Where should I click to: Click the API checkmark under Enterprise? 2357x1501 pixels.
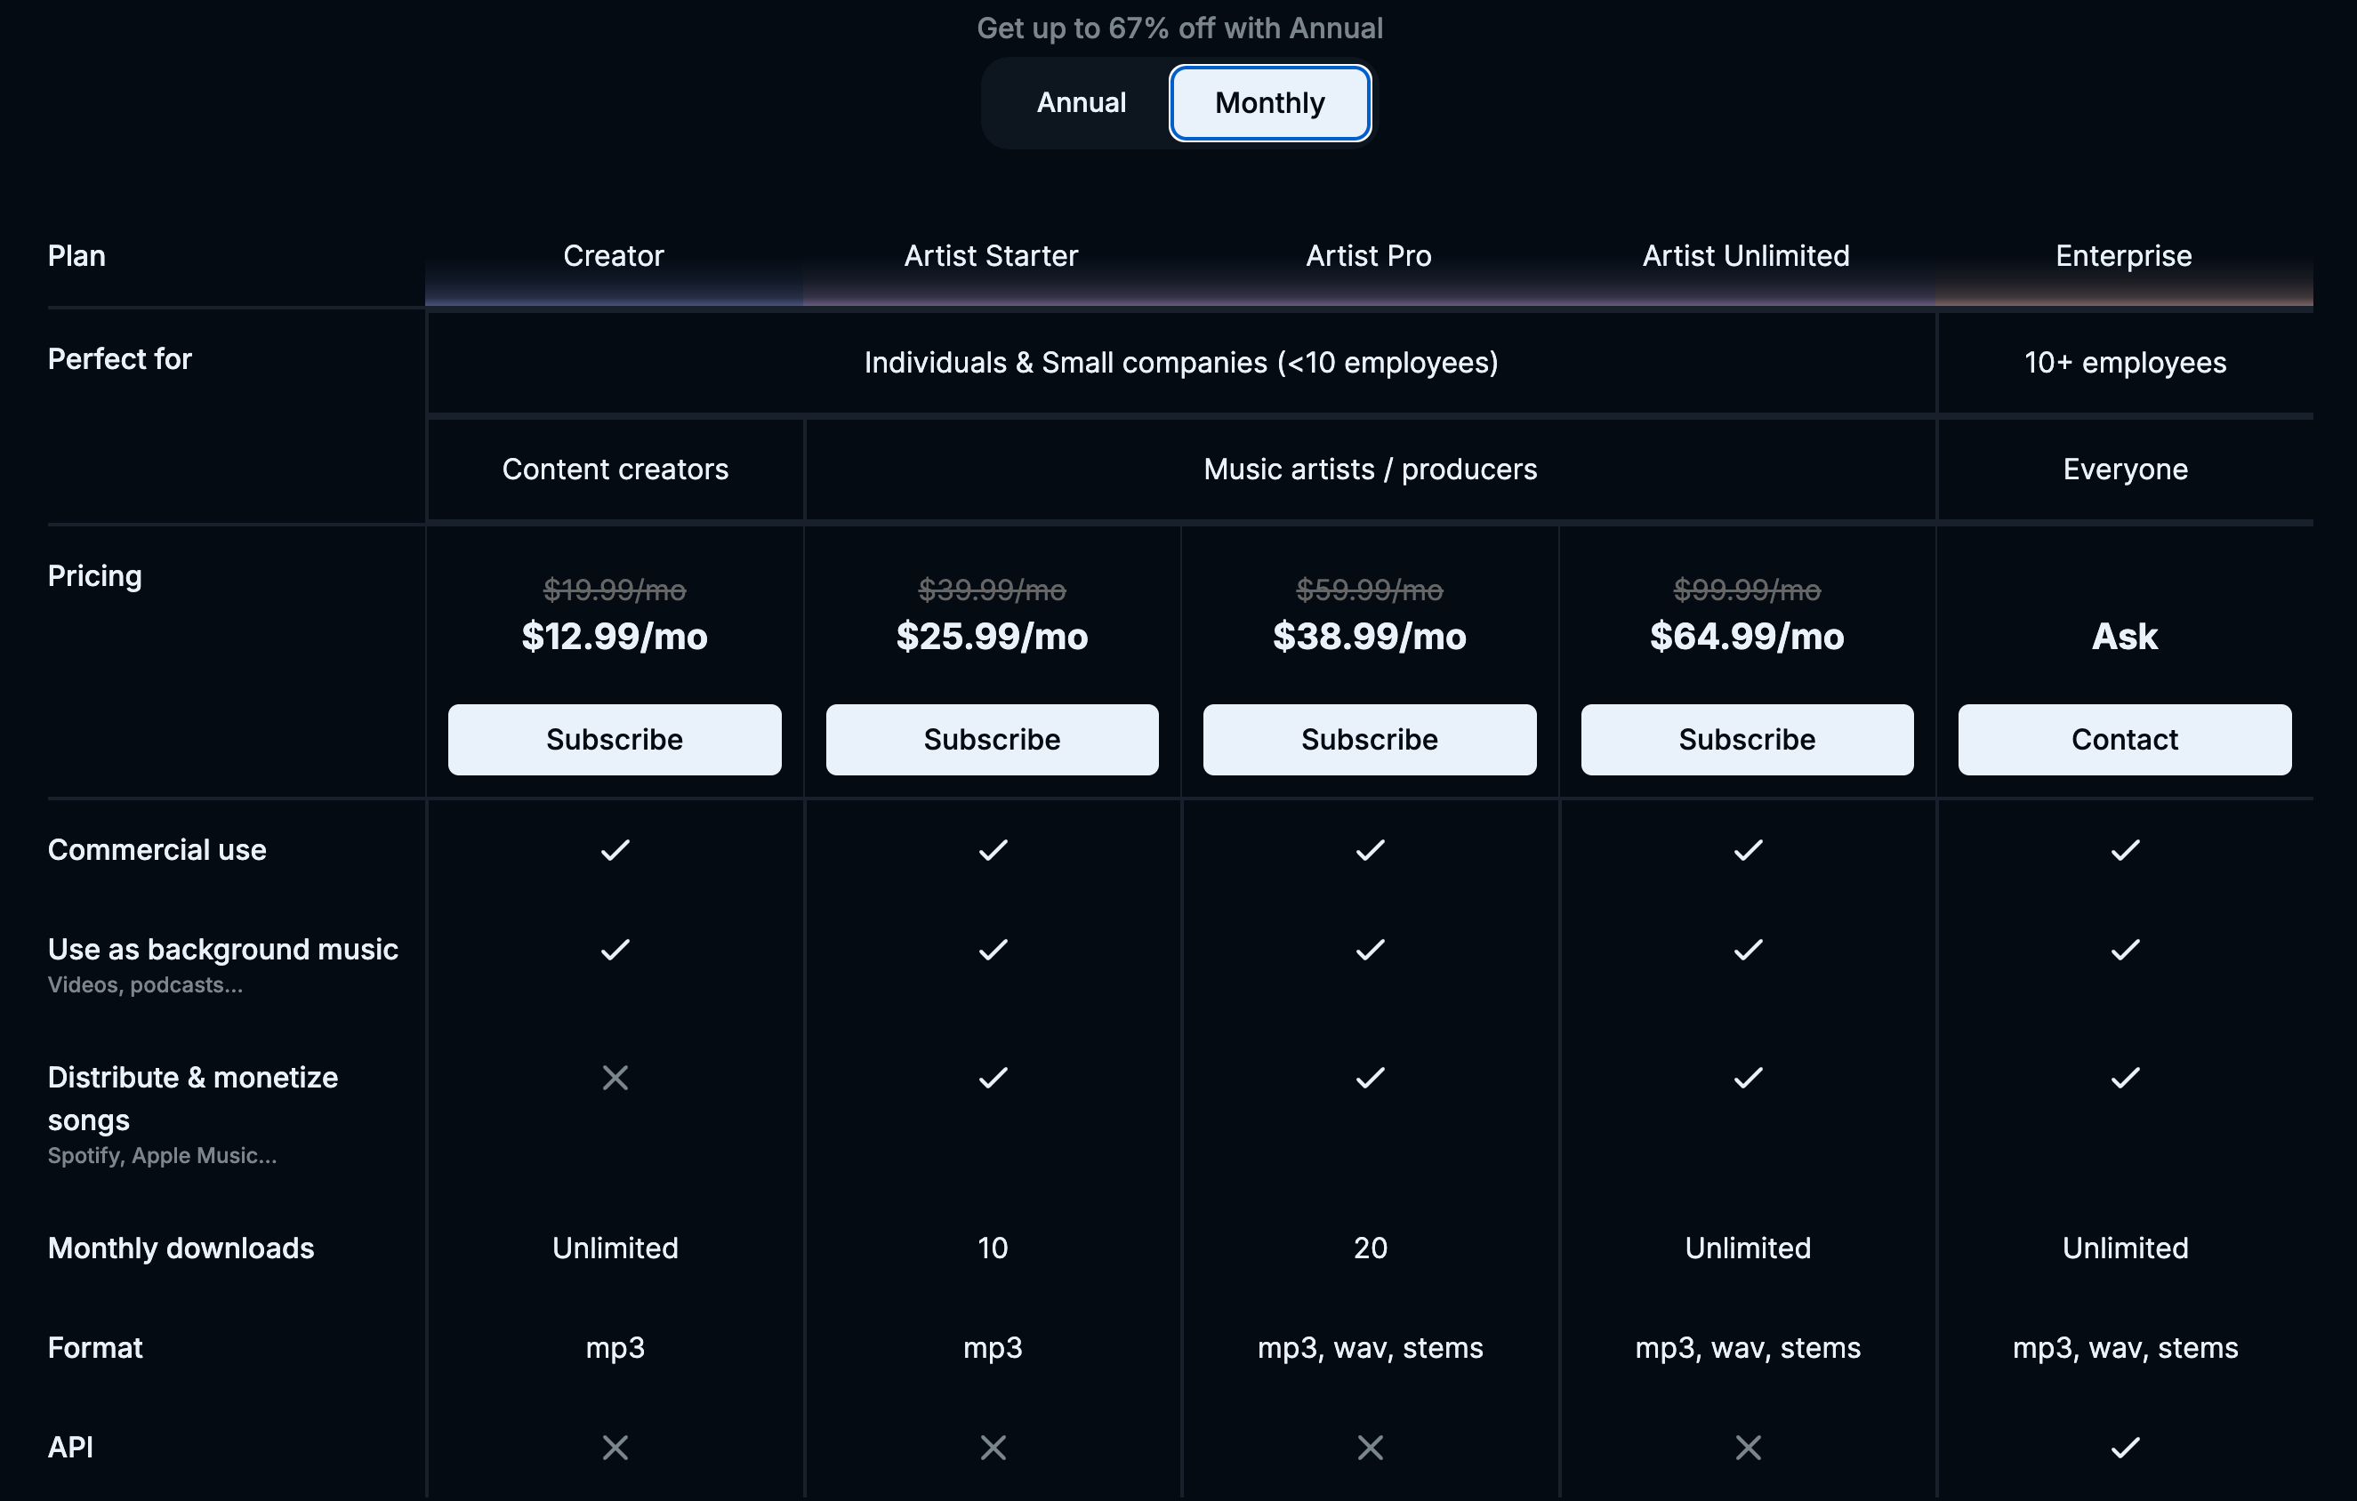pos(2124,1447)
